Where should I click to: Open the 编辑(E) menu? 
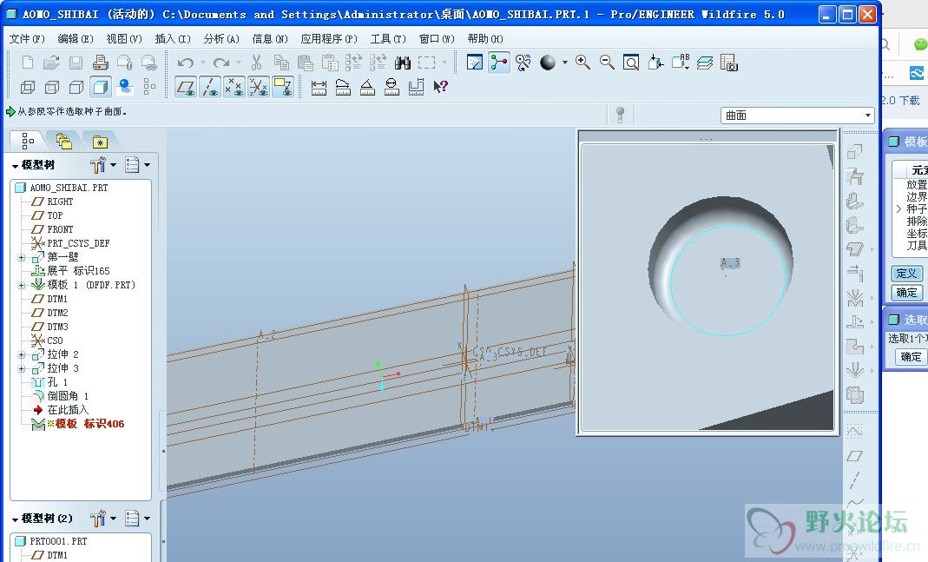(76, 39)
